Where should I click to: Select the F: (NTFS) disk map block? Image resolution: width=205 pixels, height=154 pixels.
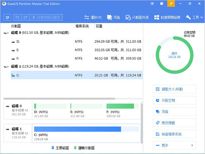coord(123,110)
